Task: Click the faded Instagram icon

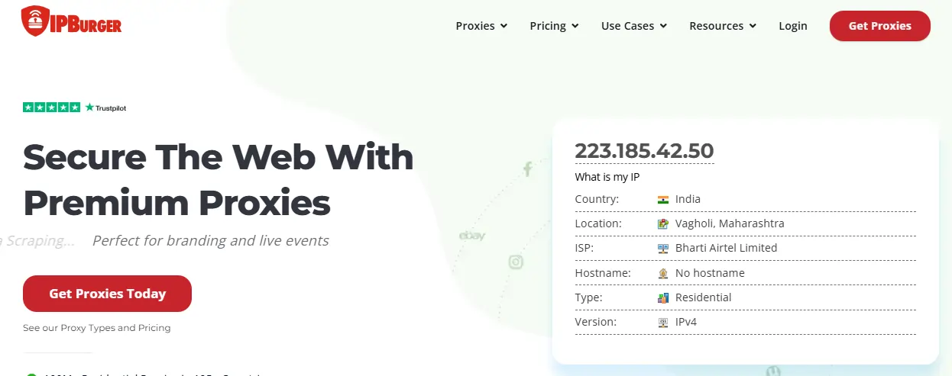Action: (x=516, y=262)
